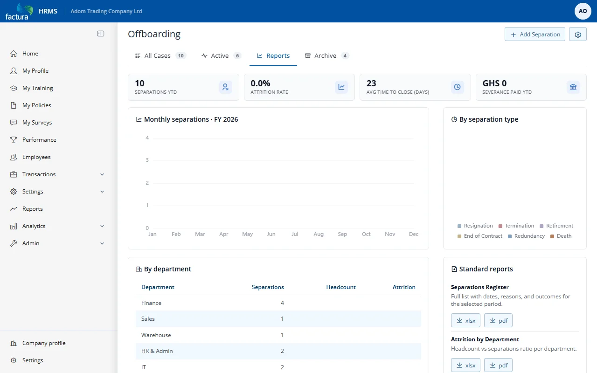Expand the Transactions menu chevron
Screen dimensions: 597x373
click(102, 174)
